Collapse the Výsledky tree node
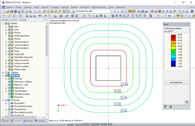This screenshot has width=195, height=126. point(3,76)
